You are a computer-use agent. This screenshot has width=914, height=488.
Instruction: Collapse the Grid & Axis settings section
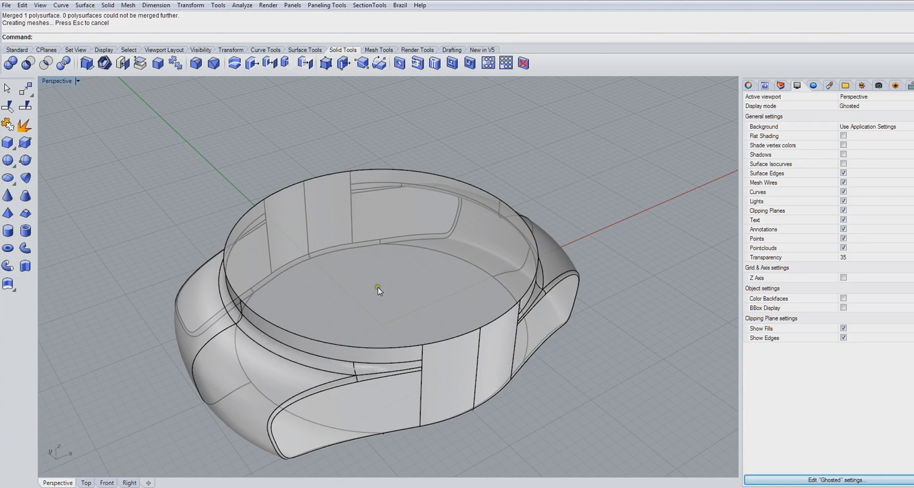pyautogui.click(x=767, y=268)
